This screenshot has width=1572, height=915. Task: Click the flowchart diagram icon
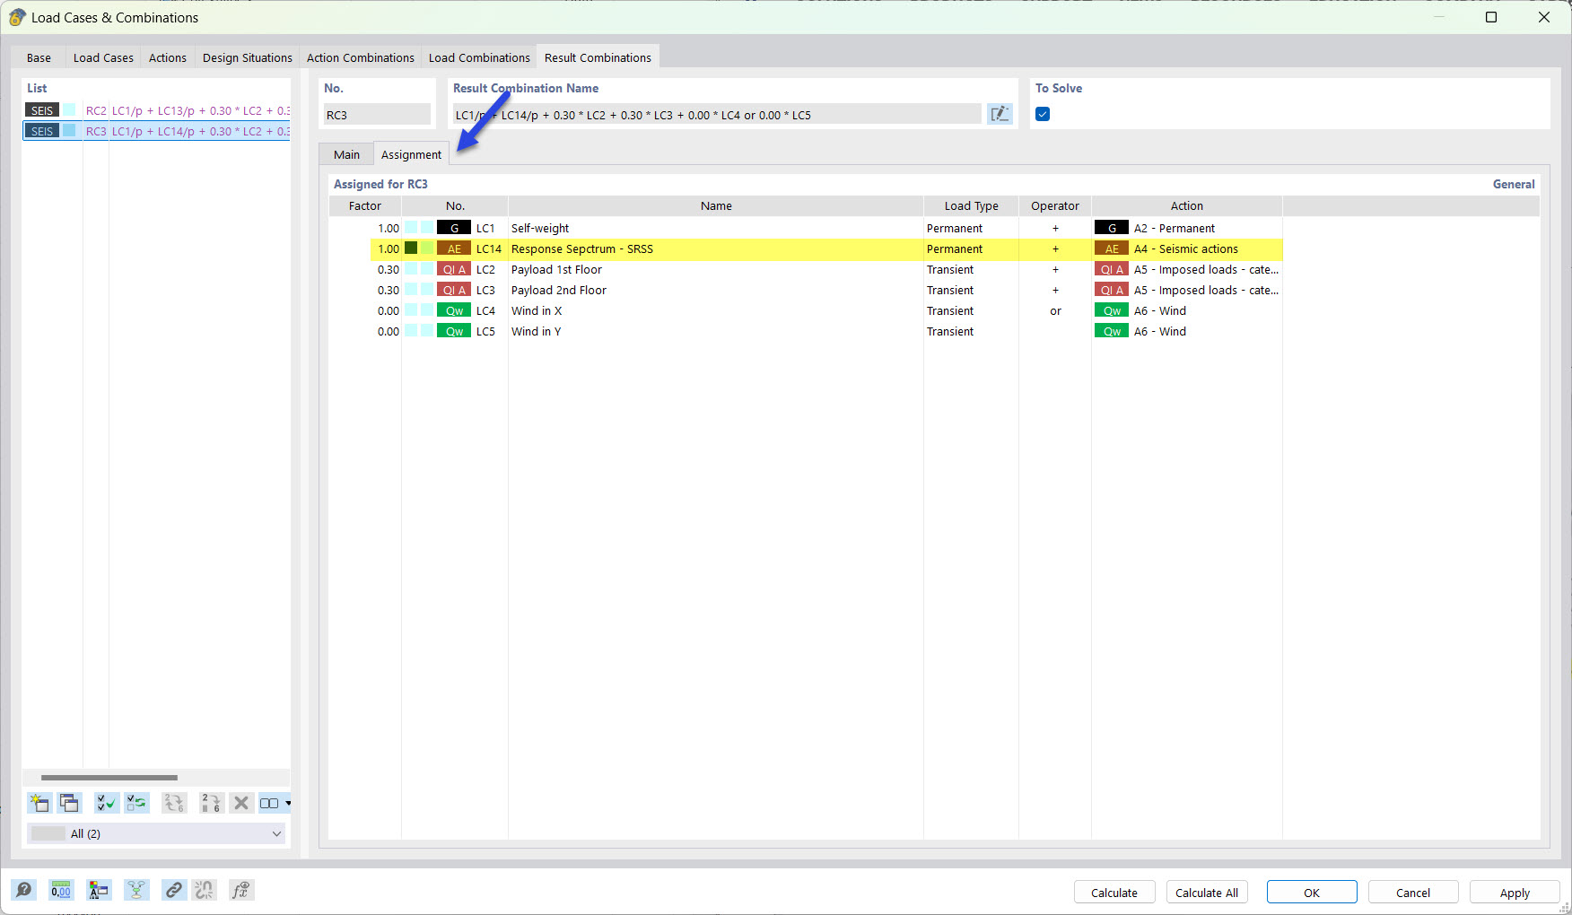pos(136,890)
